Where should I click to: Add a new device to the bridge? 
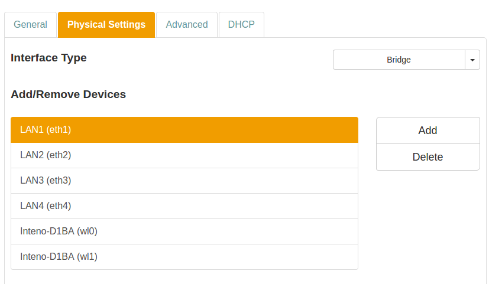428,130
